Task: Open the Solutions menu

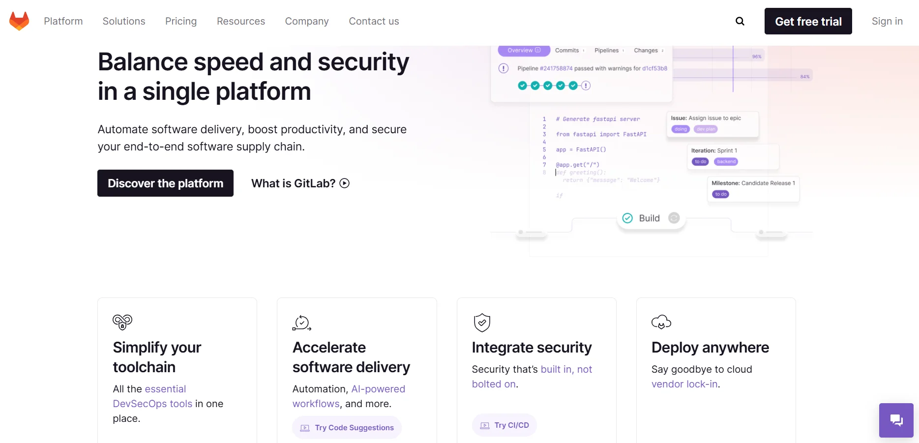Action: click(124, 21)
